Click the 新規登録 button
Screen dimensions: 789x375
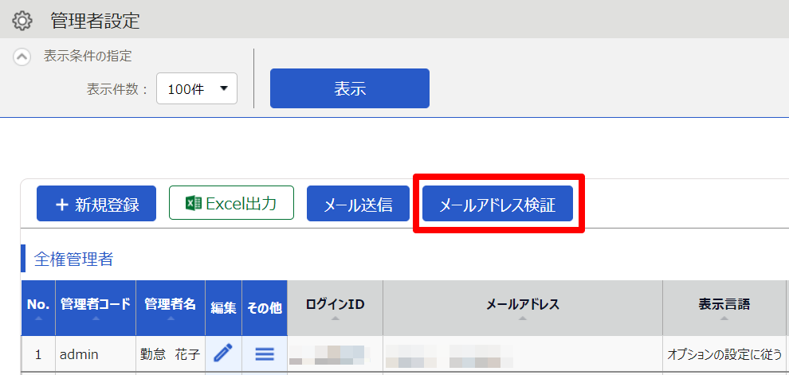click(x=96, y=204)
